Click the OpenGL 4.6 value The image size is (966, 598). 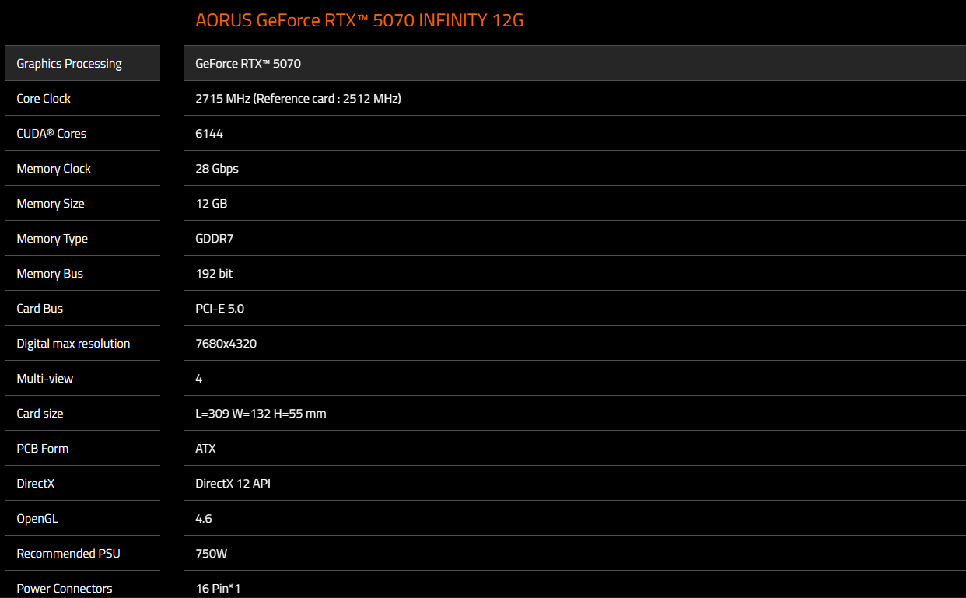click(204, 519)
